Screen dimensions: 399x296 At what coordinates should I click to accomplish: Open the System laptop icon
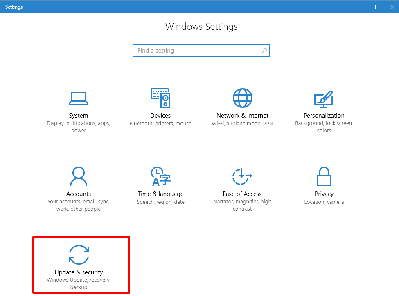click(79, 98)
